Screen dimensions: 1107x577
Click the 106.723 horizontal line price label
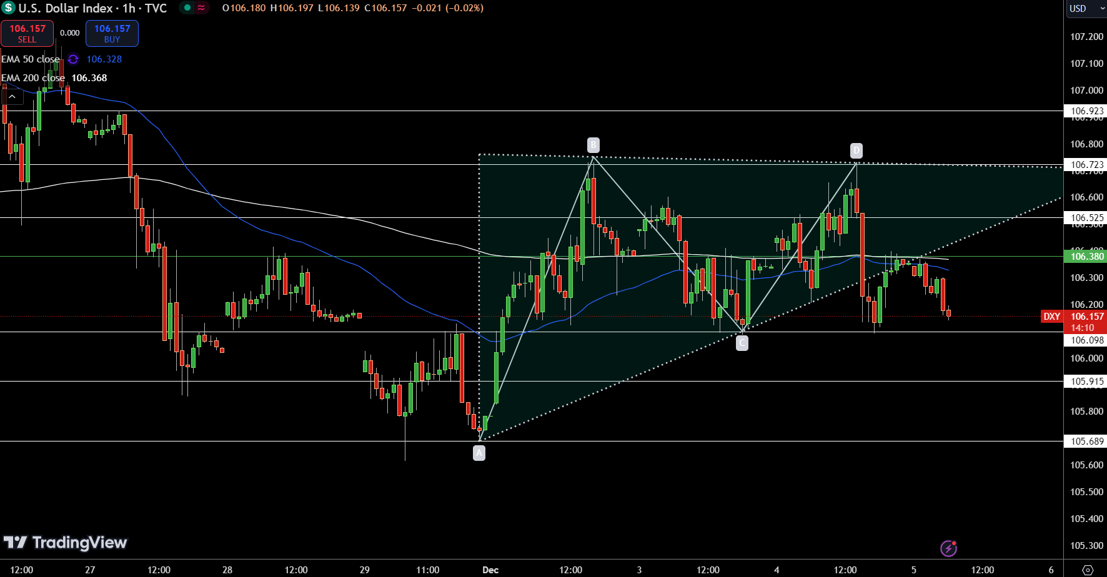tap(1086, 165)
